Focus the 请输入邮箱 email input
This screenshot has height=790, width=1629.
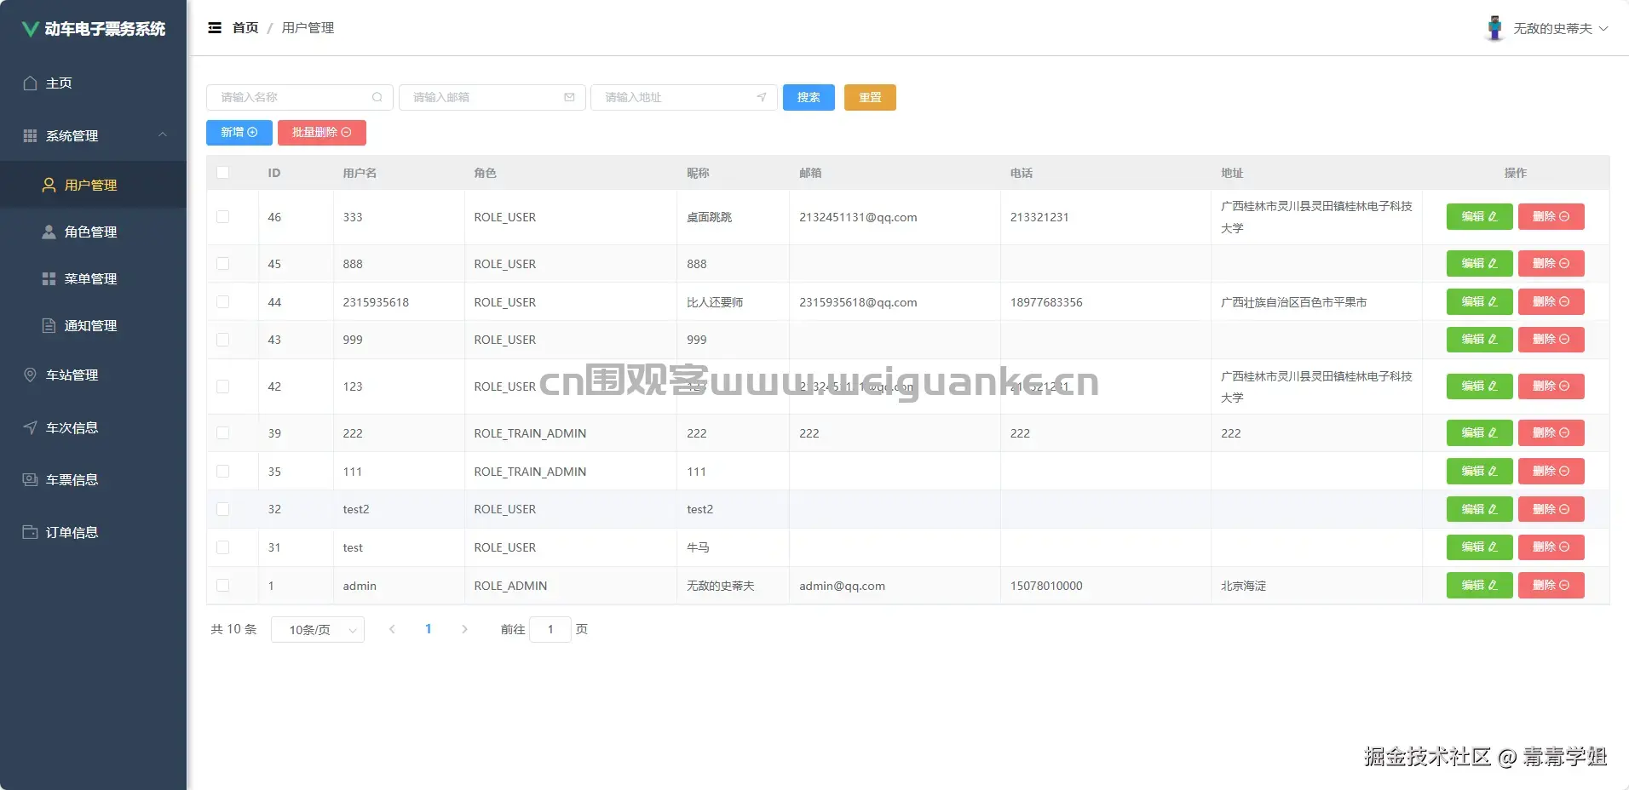click(492, 97)
